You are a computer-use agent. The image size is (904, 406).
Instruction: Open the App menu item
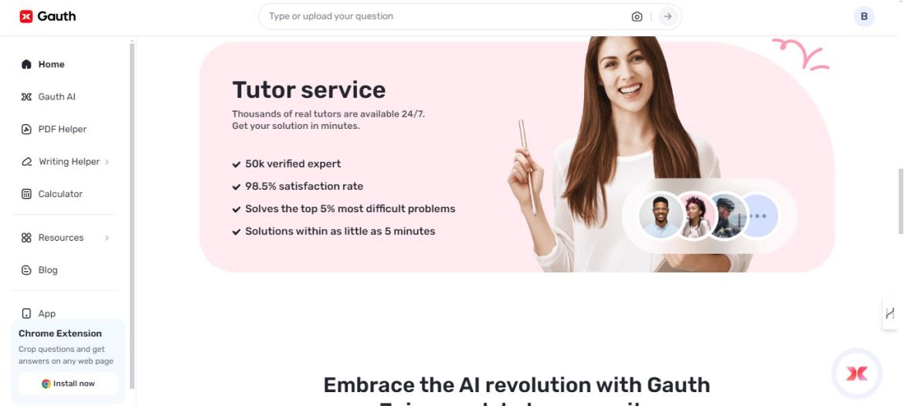coord(46,314)
